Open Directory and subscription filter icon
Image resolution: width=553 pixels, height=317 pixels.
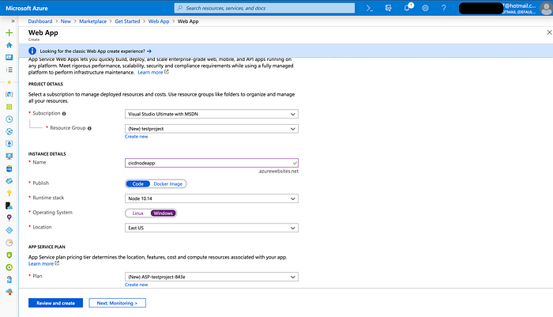[389, 8]
